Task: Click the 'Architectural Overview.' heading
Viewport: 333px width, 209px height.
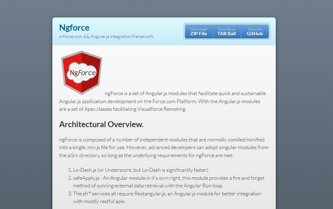Action: point(101,124)
